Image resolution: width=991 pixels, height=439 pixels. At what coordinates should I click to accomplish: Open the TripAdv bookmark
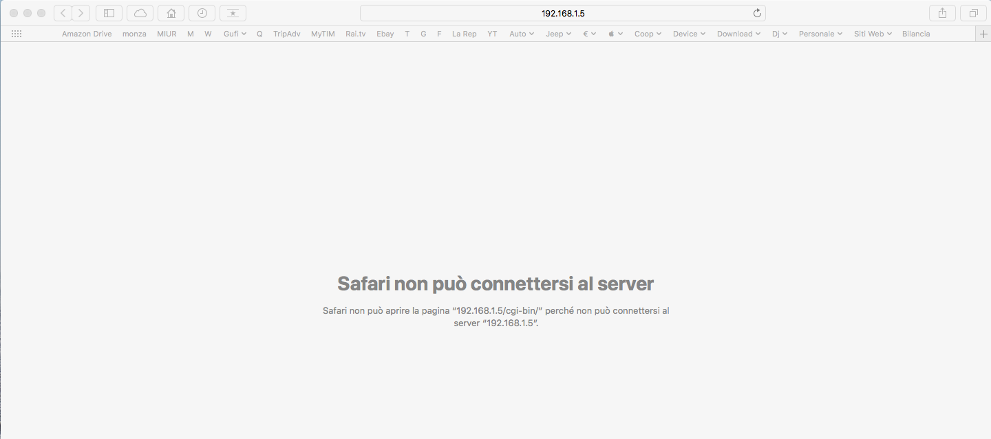click(x=286, y=34)
